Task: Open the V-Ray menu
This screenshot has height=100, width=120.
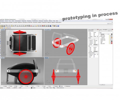Action: tap(54, 21)
